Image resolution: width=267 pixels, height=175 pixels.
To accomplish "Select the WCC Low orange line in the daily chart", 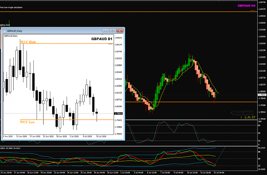I will coord(66,120).
